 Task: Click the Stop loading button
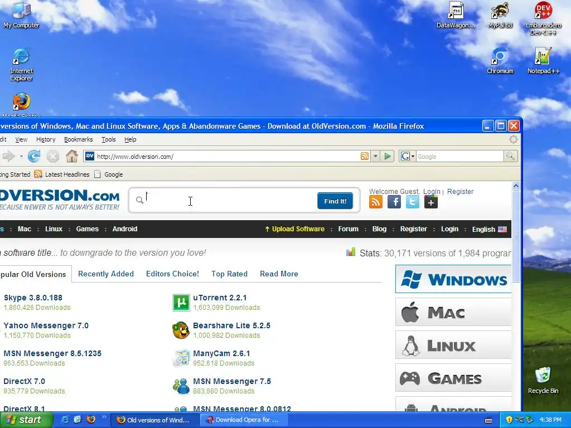(x=53, y=156)
